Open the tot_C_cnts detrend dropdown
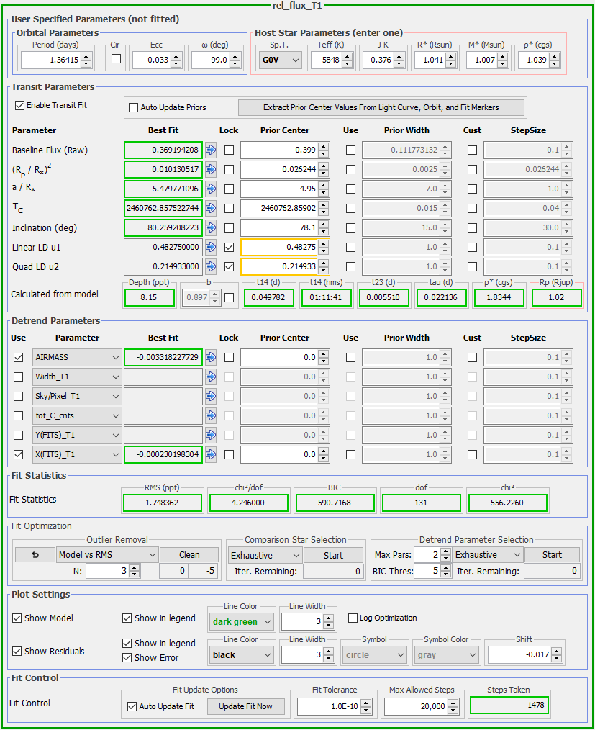This screenshot has width=595, height=730. tap(77, 415)
